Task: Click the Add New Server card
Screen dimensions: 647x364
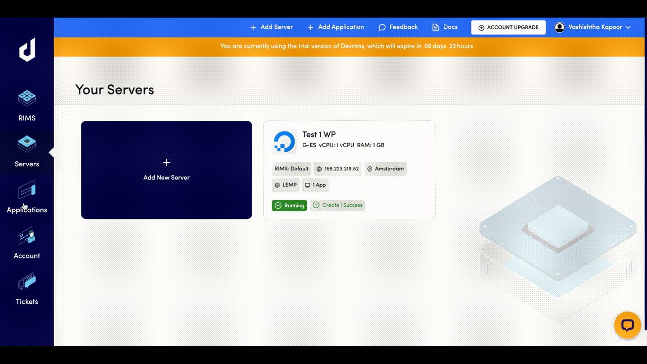Action: pyautogui.click(x=166, y=170)
